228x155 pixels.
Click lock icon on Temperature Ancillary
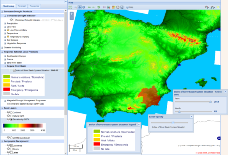pyautogui.click(x=8, y=37)
